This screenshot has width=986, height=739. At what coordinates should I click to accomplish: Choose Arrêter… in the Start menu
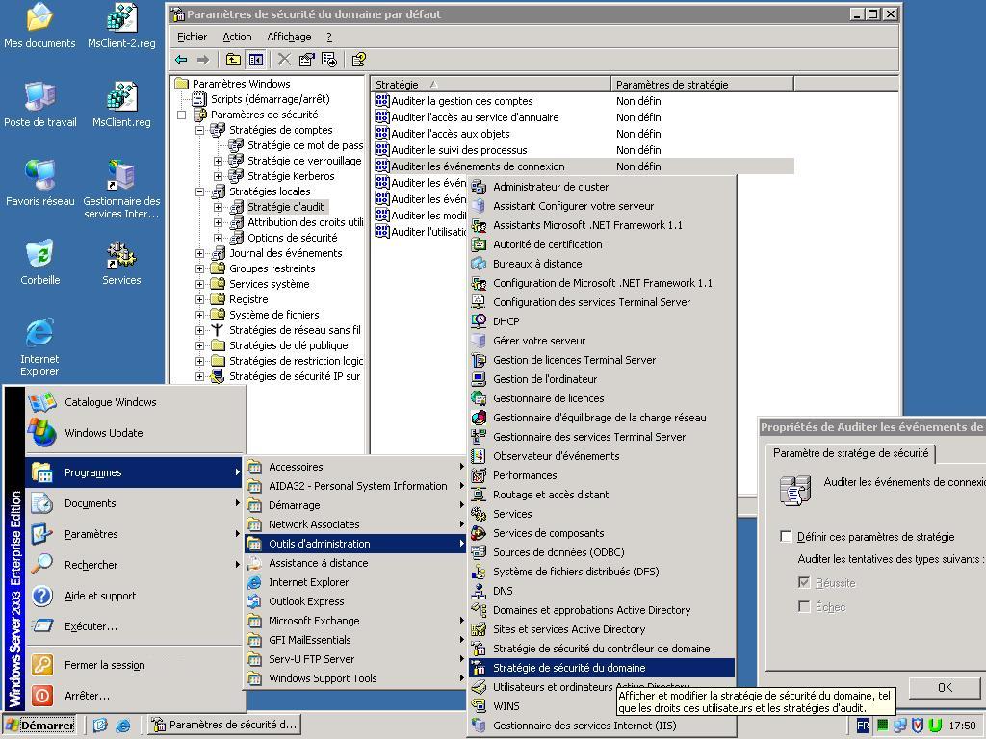134,696
